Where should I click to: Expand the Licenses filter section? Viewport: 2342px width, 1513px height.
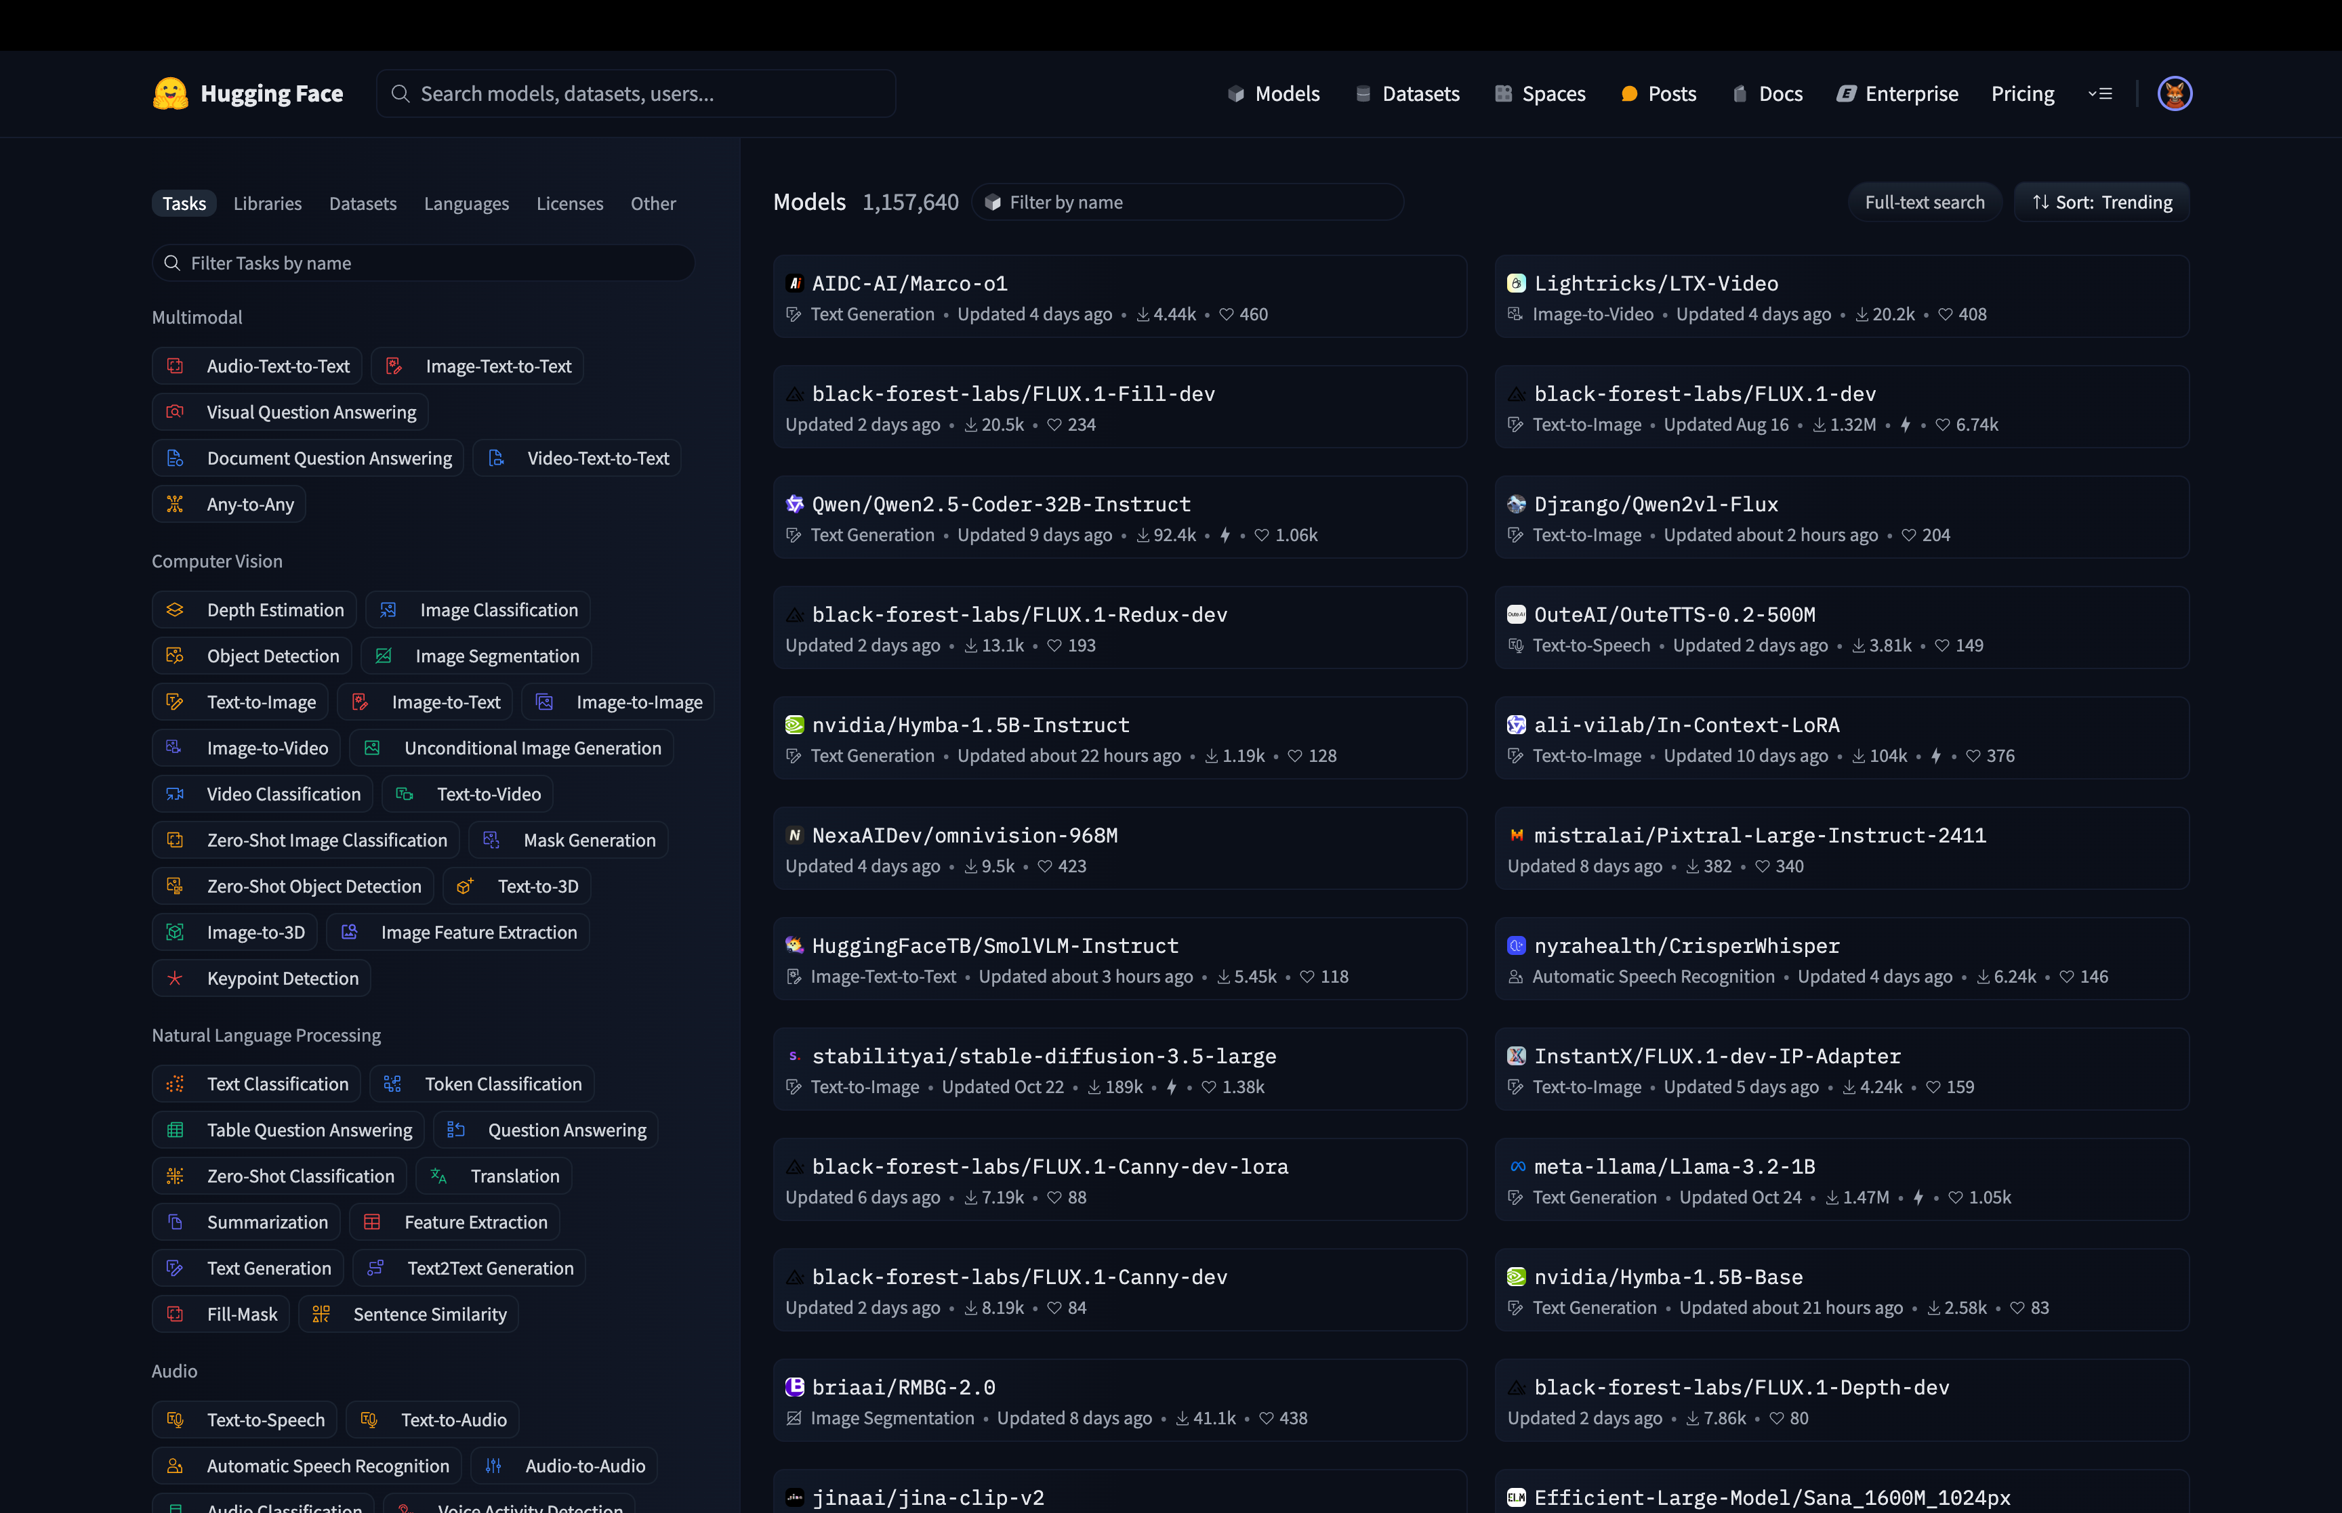pos(570,201)
